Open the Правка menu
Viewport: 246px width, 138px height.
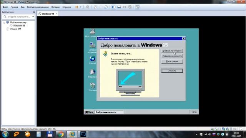coord(14,7)
